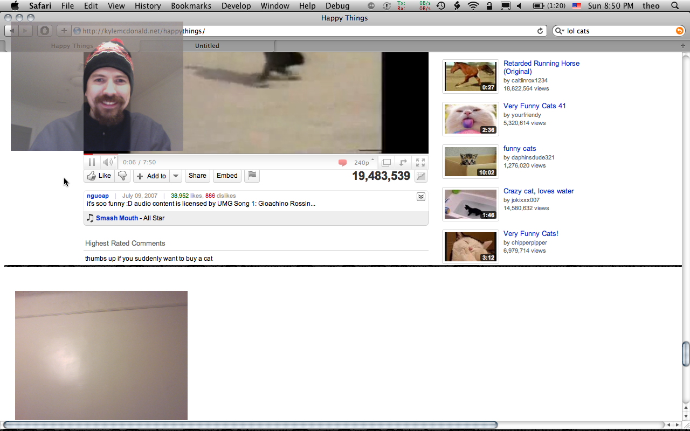Open the Very Funny Cats 41 link
This screenshot has width=690, height=431.
534,106
